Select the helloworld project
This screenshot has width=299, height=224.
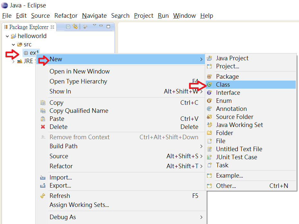point(32,36)
